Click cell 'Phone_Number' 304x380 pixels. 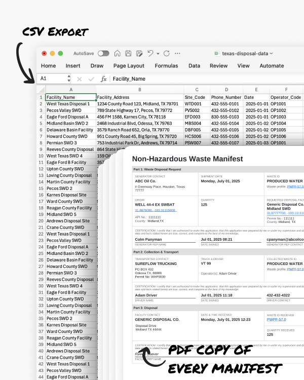pyautogui.click(x=226, y=97)
